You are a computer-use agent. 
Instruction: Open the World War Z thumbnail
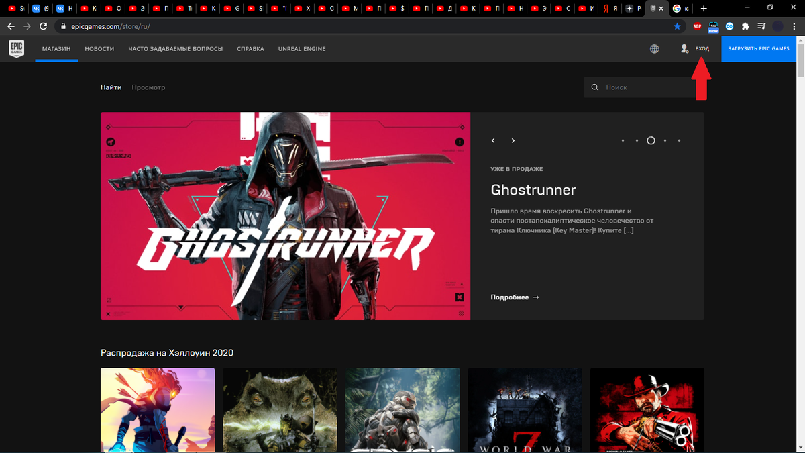(525, 410)
